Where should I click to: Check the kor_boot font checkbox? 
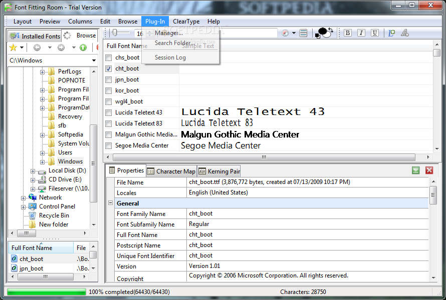pyautogui.click(x=108, y=91)
